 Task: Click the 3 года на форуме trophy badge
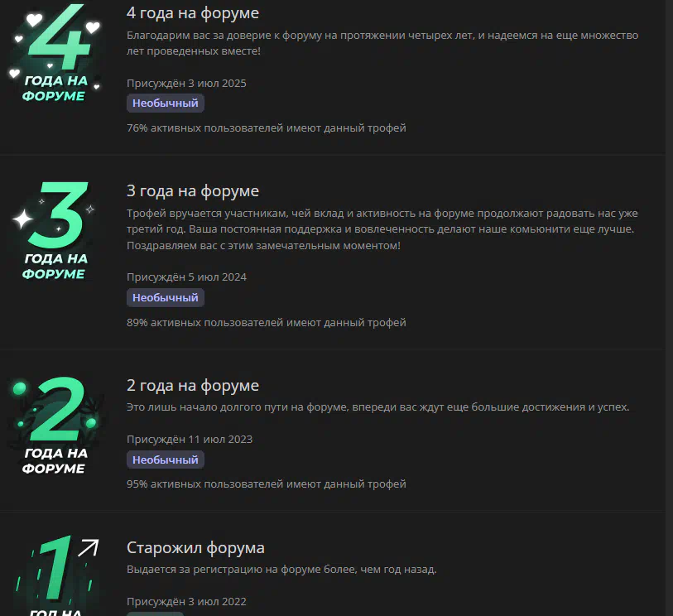(55, 231)
